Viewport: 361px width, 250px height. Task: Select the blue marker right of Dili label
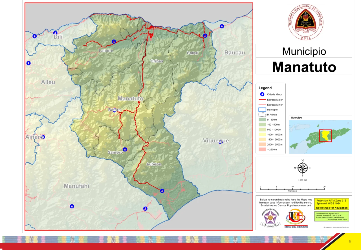point(55,33)
